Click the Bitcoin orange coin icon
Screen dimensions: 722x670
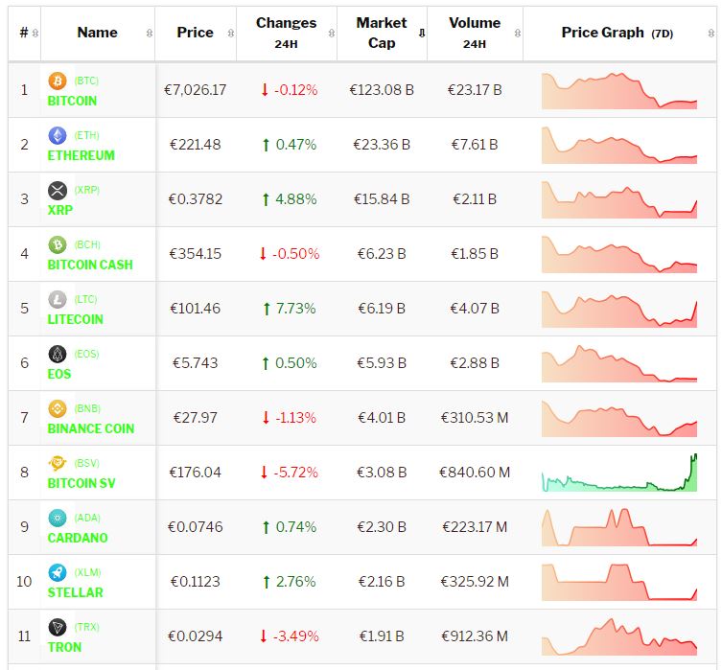(x=57, y=81)
